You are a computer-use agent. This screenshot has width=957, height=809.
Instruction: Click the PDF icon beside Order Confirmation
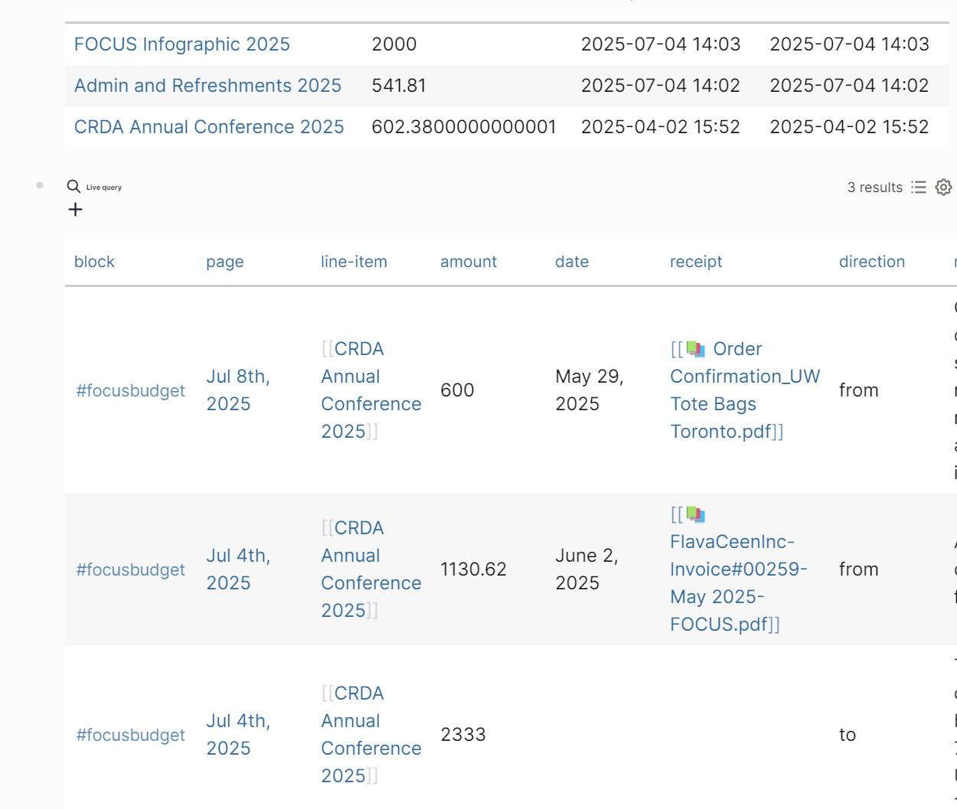tap(695, 349)
